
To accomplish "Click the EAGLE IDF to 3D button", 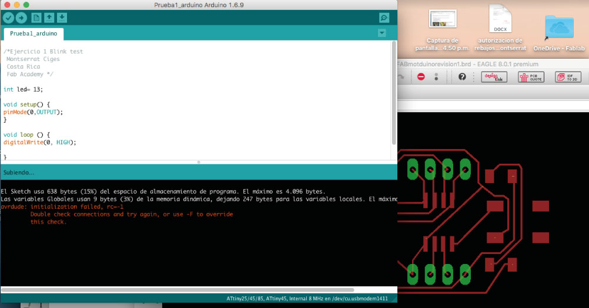I will 568,77.
